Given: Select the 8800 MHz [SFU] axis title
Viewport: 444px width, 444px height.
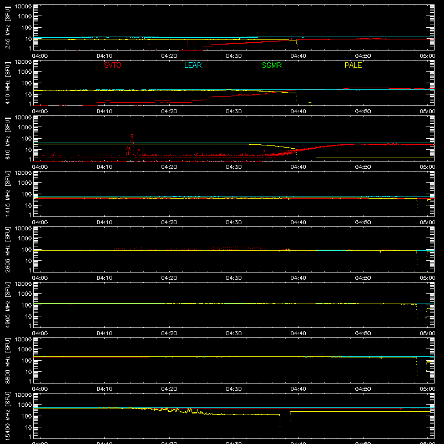Looking at the screenshot, I should (x=8, y=360).
